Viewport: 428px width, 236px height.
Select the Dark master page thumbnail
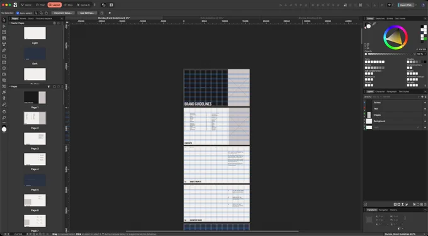35,53
